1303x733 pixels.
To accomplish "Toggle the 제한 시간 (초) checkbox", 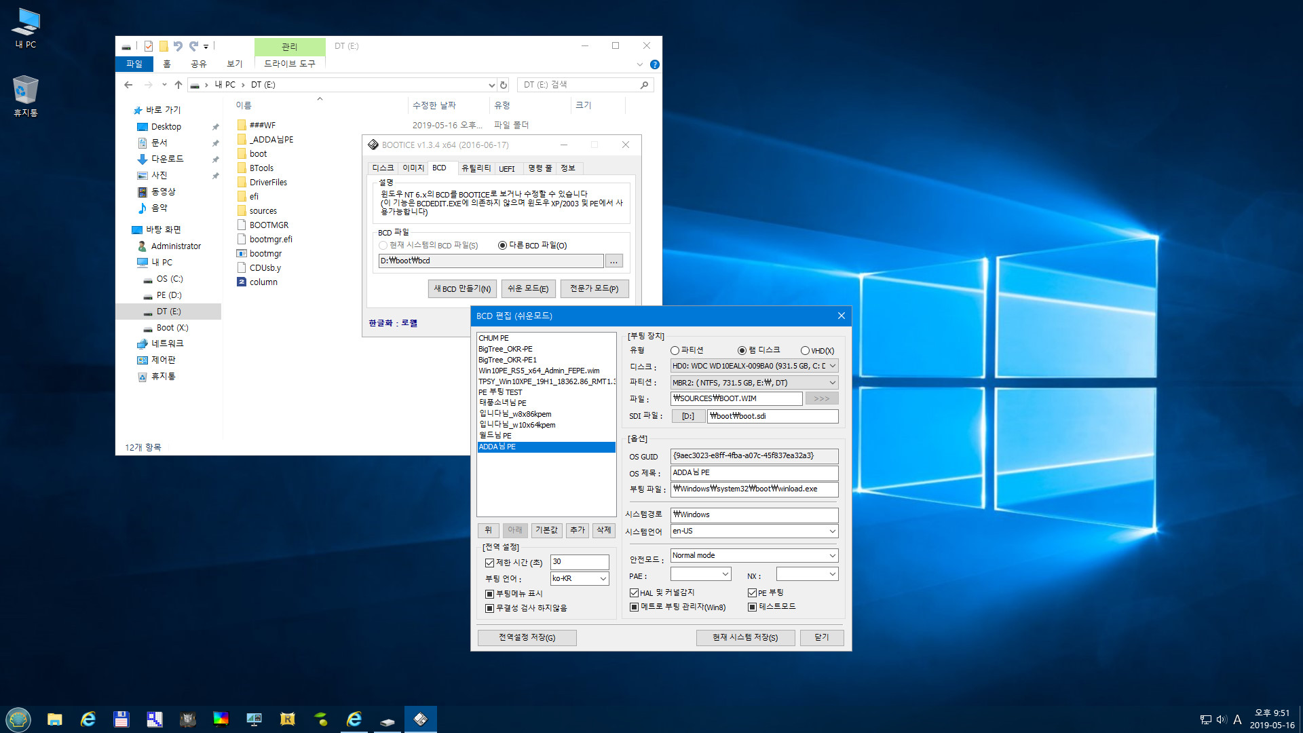I will point(489,563).
